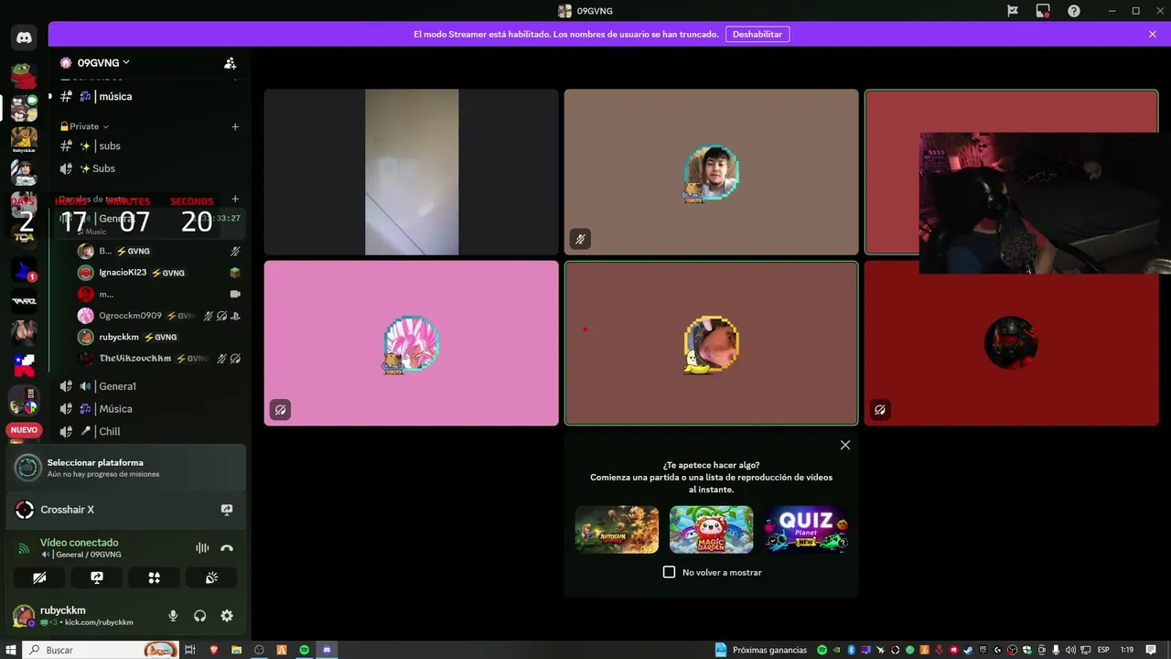Open Spotify in Windows taskbar
1171x659 pixels.
click(x=305, y=650)
